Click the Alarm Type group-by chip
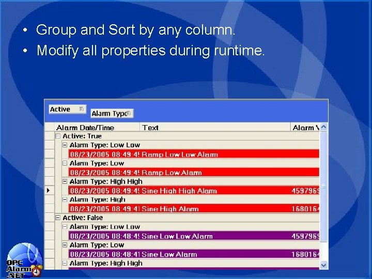Viewport: 372px width, 279px height. 112,113
